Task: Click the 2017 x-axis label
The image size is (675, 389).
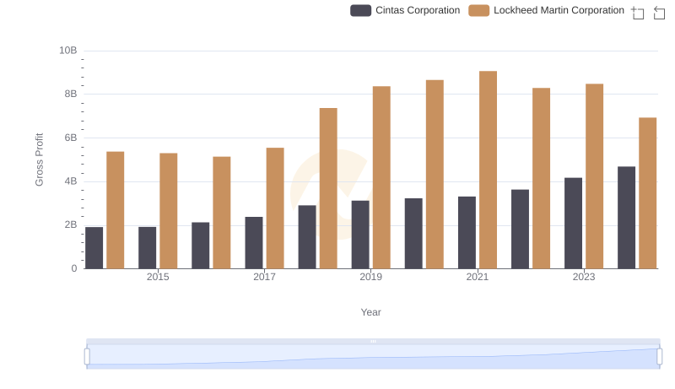Action: point(264,277)
